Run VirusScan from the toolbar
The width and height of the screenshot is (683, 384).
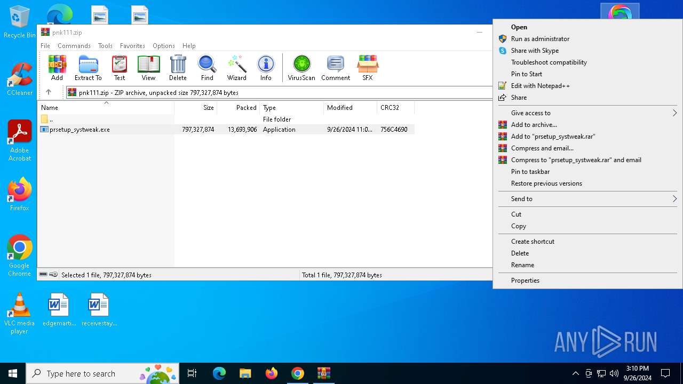click(301, 68)
